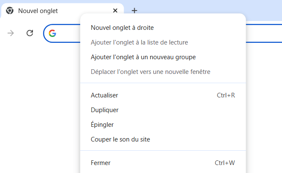
Task: Click the forward navigation arrow
Action: pos(11,33)
